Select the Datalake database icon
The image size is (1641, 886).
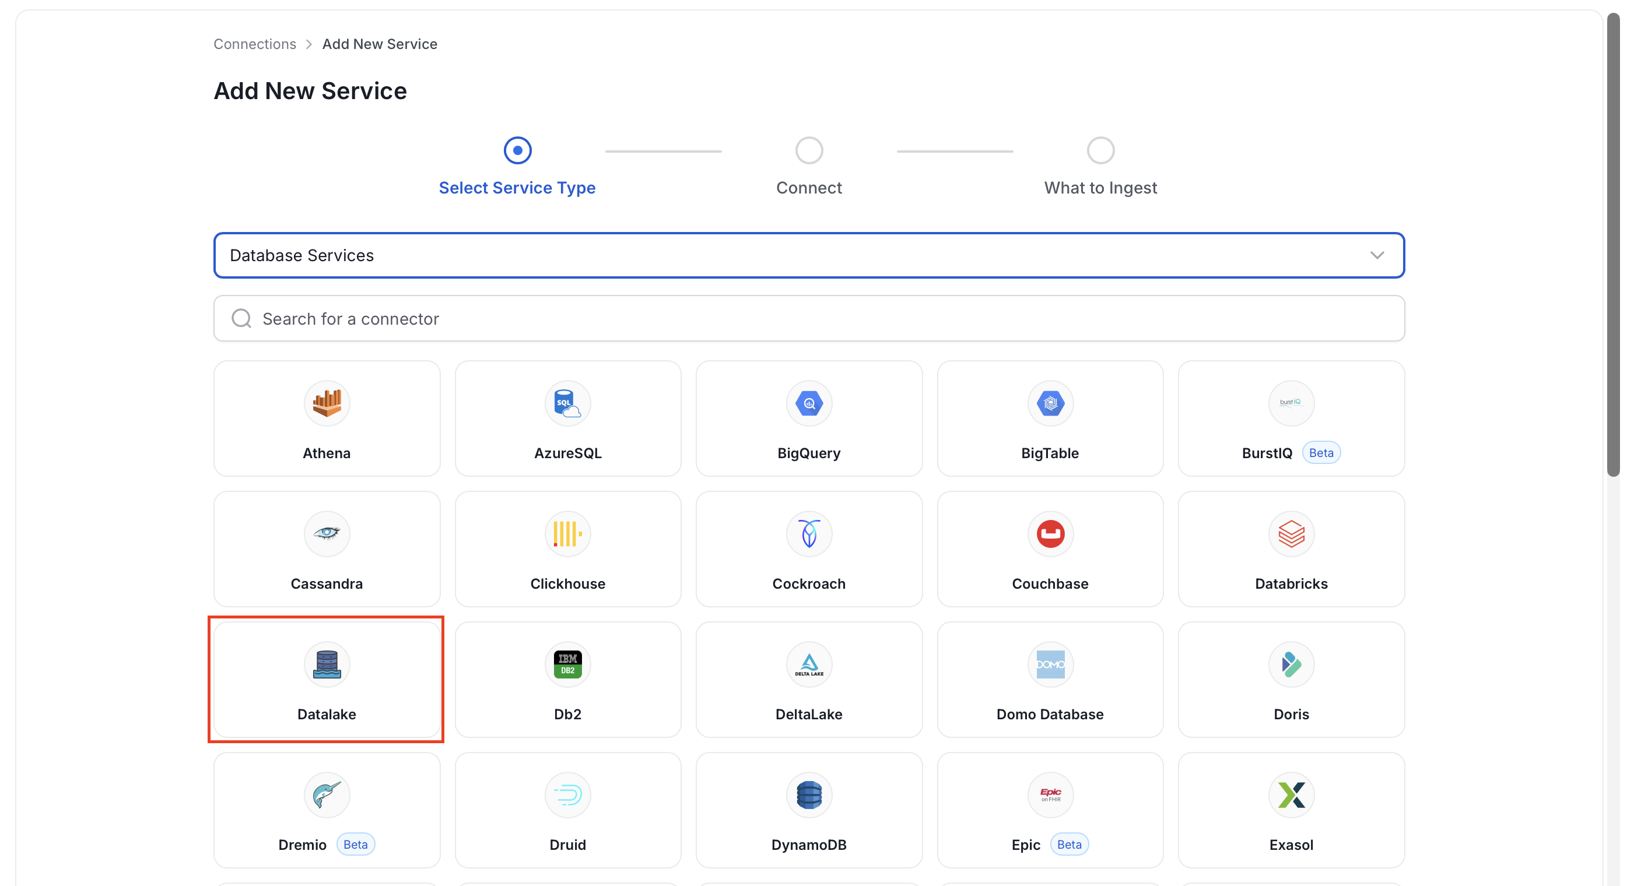point(327,664)
